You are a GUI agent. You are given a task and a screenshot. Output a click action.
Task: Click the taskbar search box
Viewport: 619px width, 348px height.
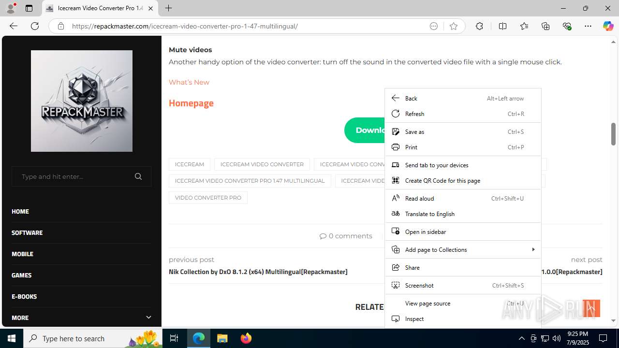pos(93,338)
